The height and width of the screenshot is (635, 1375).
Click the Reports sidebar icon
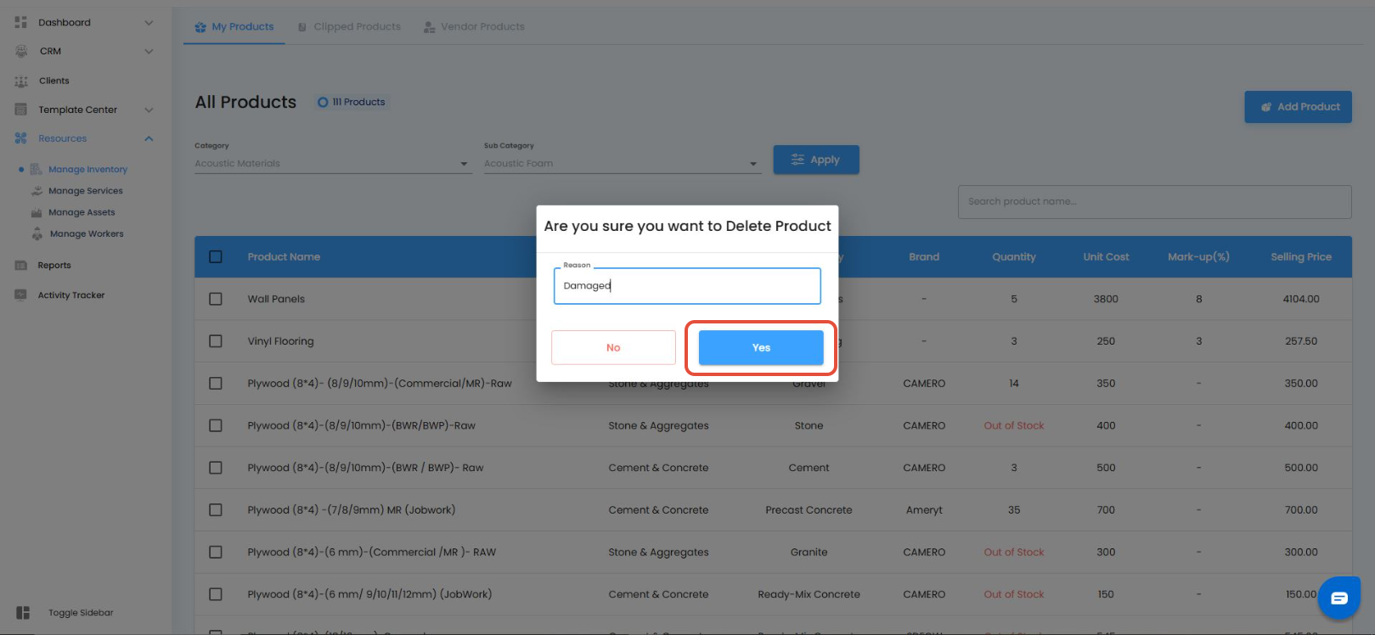coord(21,266)
